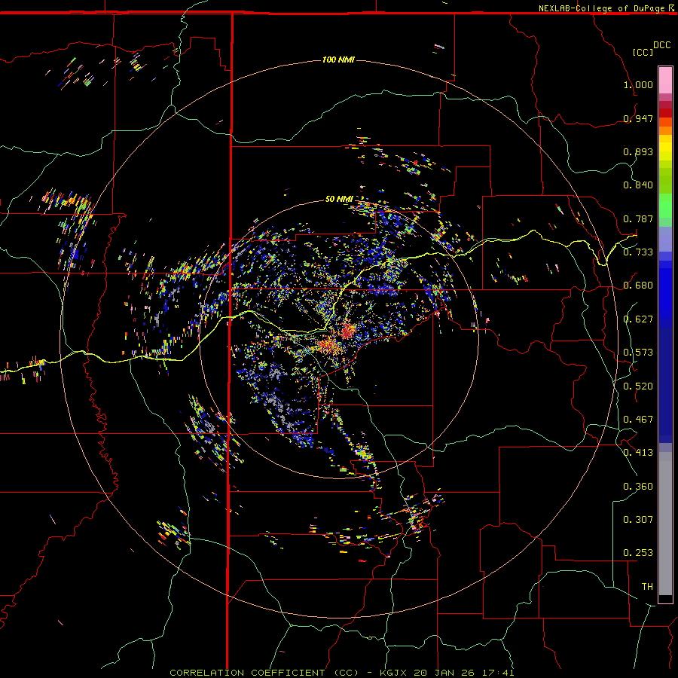The image size is (678, 678).
Task: Click the 0.840 scale value
Action: 638,185
